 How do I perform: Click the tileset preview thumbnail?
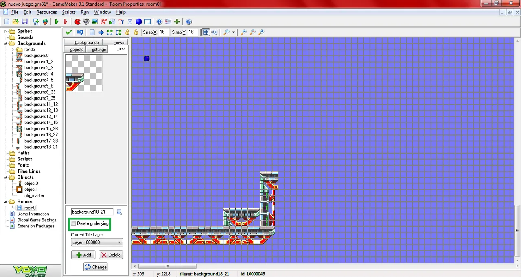click(x=84, y=73)
